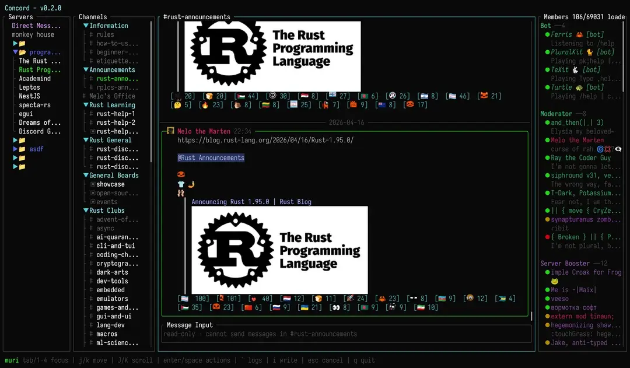The width and height of the screenshot is (630, 368).
Task: Click the rocket reaction with count 24
Action: point(356,299)
